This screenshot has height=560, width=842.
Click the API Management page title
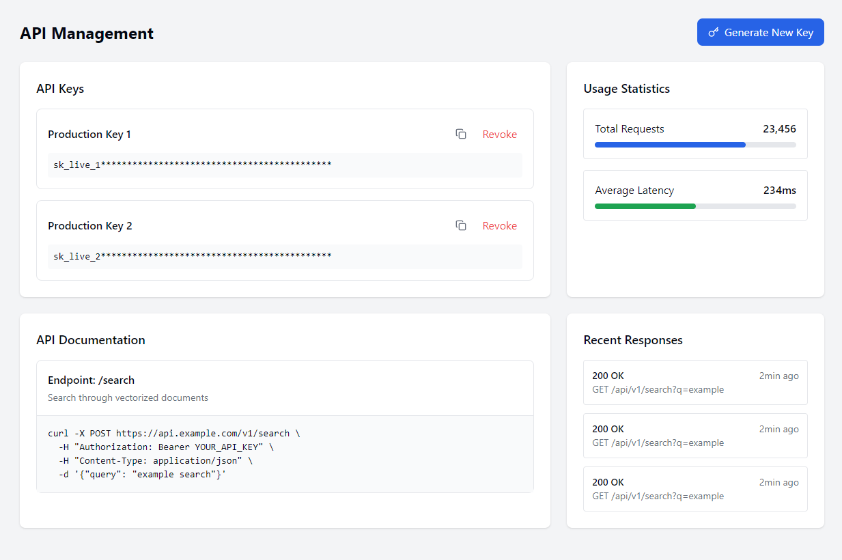(87, 33)
